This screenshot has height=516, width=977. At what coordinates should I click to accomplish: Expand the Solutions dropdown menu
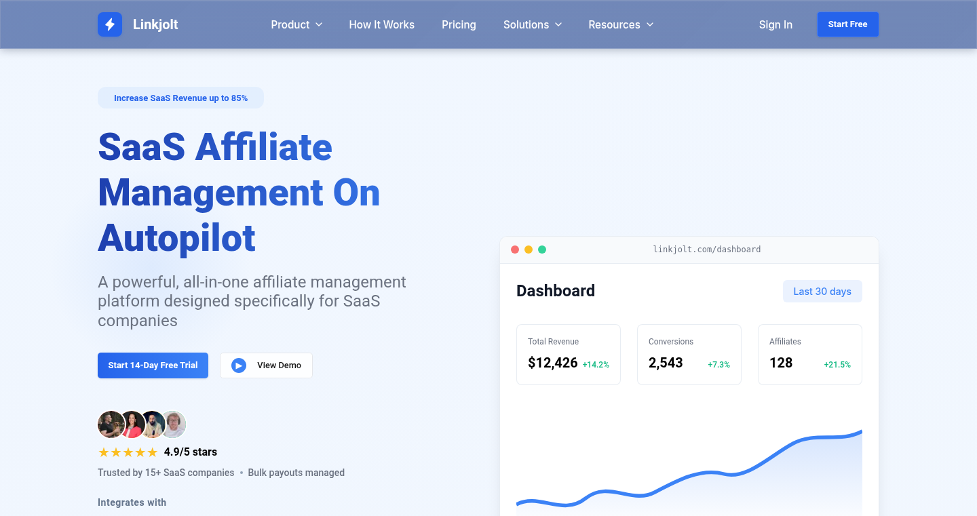pyautogui.click(x=533, y=24)
